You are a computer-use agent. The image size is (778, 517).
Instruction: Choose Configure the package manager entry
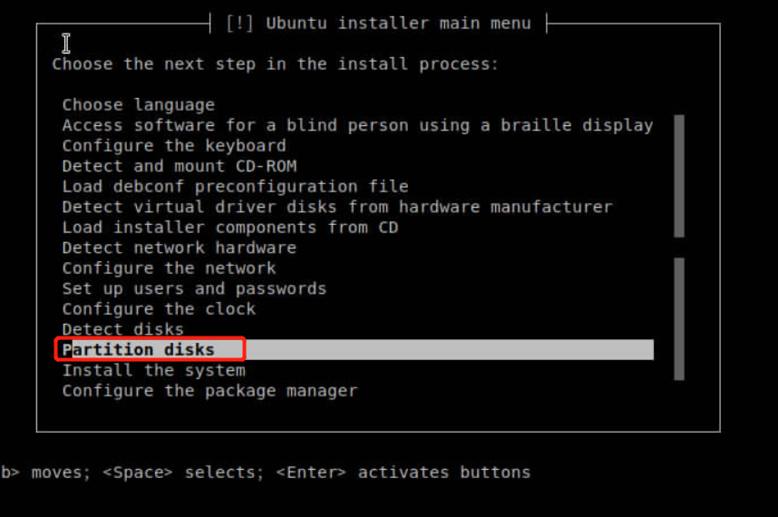(209, 391)
